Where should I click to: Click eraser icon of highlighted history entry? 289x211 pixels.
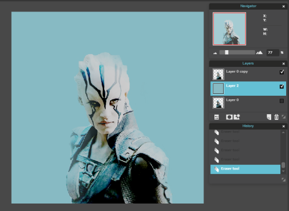point(217,169)
